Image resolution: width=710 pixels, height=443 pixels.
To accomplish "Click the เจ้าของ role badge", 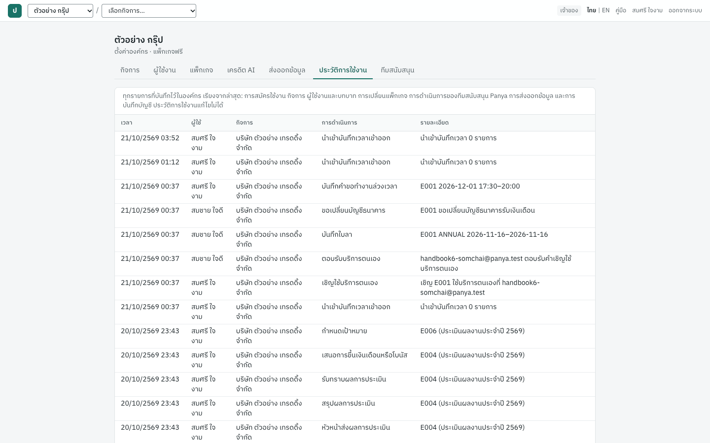I will click(569, 10).
